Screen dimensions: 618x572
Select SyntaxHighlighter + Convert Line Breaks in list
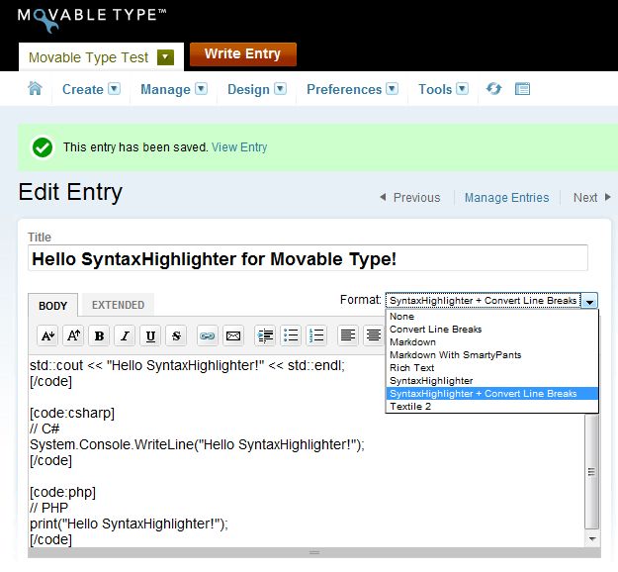[x=491, y=393]
